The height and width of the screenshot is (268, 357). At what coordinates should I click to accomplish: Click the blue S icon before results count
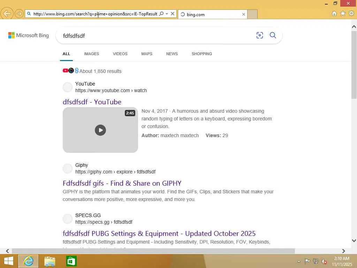pyautogui.click(x=76, y=70)
